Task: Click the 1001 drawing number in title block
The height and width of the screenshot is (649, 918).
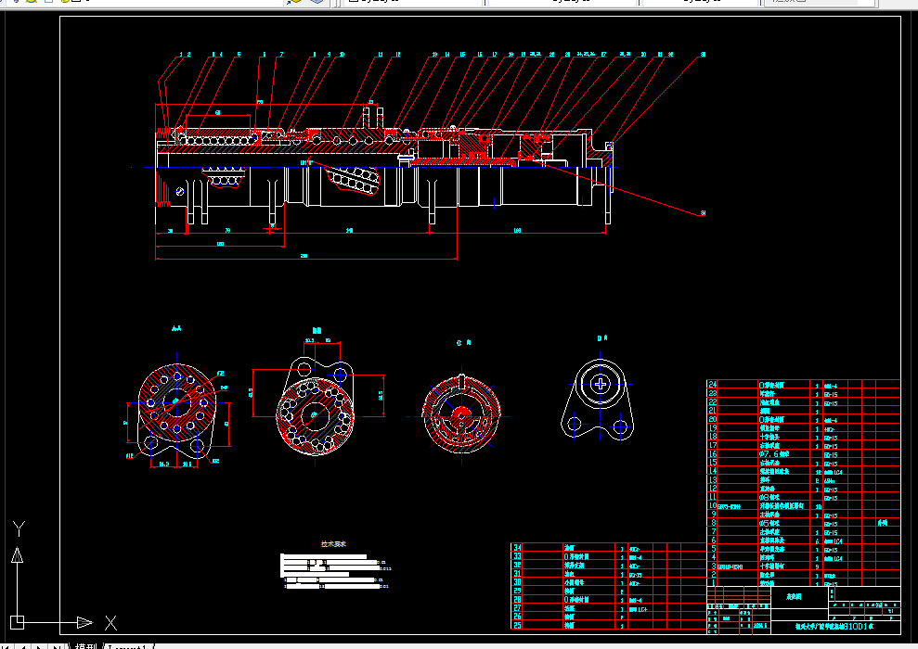Action: [x=858, y=626]
